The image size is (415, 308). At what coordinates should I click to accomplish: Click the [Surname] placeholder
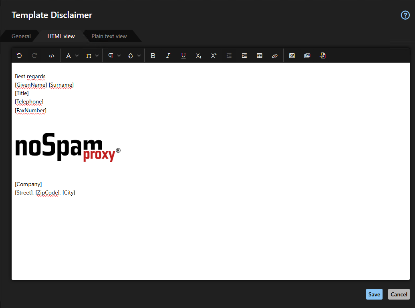[x=61, y=85]
